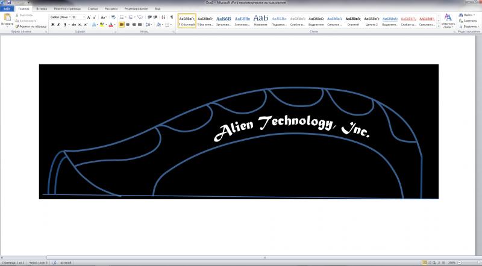
Task: Open the Font dialog launcher
Action: (115, 32)
